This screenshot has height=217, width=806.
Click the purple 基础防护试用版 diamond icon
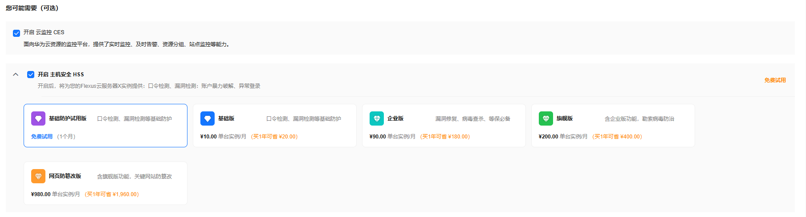click(x=38, y=118)
